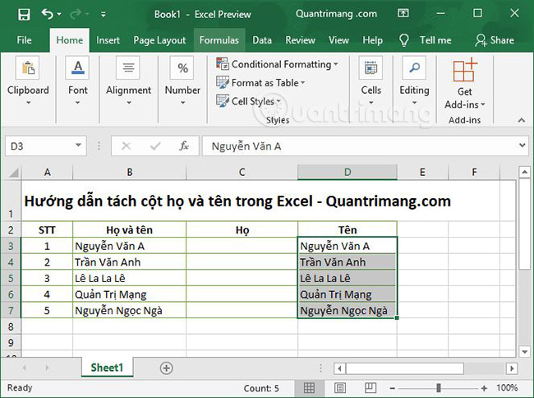Expand the formula bar chevron
Viewport: 534px width, 398px height.
pos(522,146)
